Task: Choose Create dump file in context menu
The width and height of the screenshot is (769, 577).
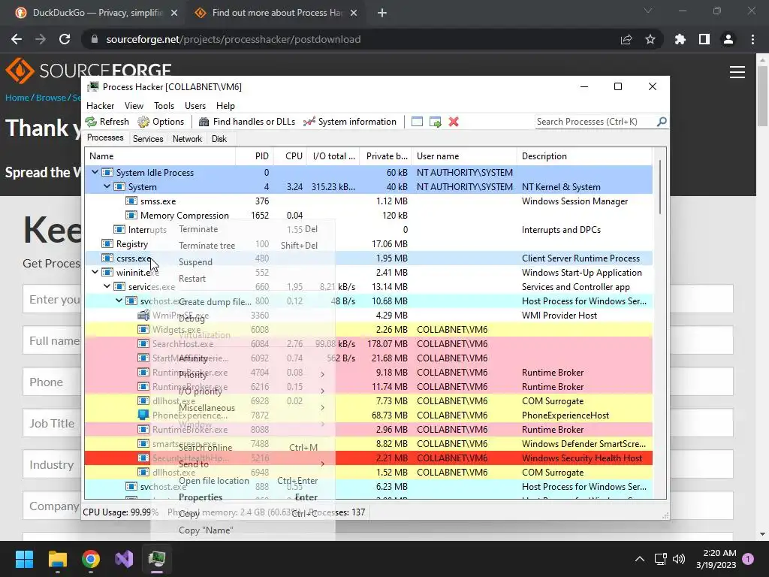Action: point(243,302)
